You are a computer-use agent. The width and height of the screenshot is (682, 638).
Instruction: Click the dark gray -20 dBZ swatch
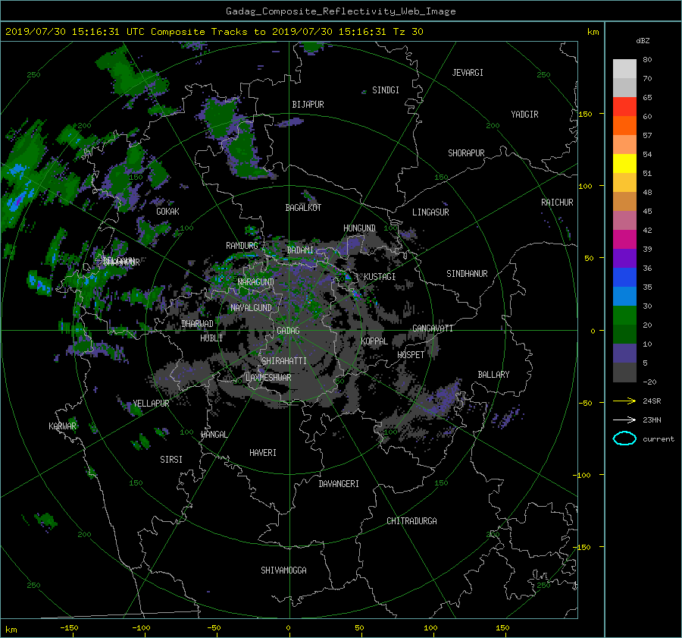[x=624, y=372]
